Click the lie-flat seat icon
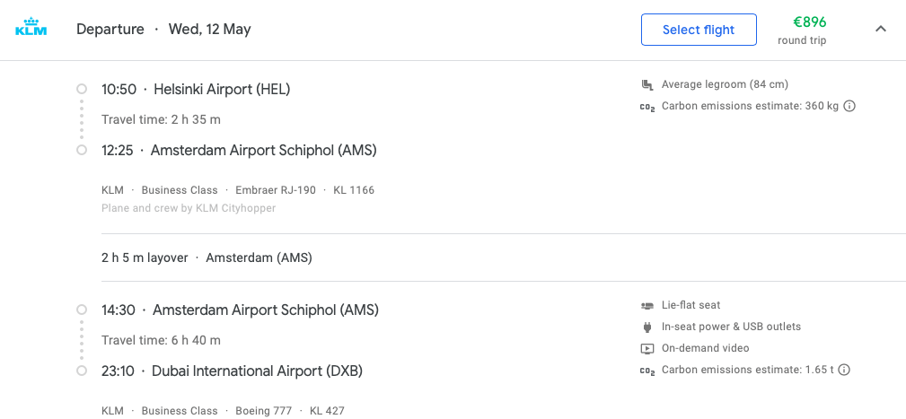Screen dimensions: 906x419 (x=647, y=305)
